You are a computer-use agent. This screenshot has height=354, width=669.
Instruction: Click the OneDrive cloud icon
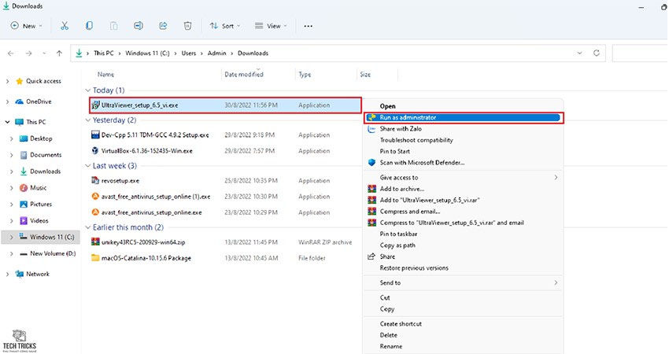pyautogui.click(x=19, y=101)
